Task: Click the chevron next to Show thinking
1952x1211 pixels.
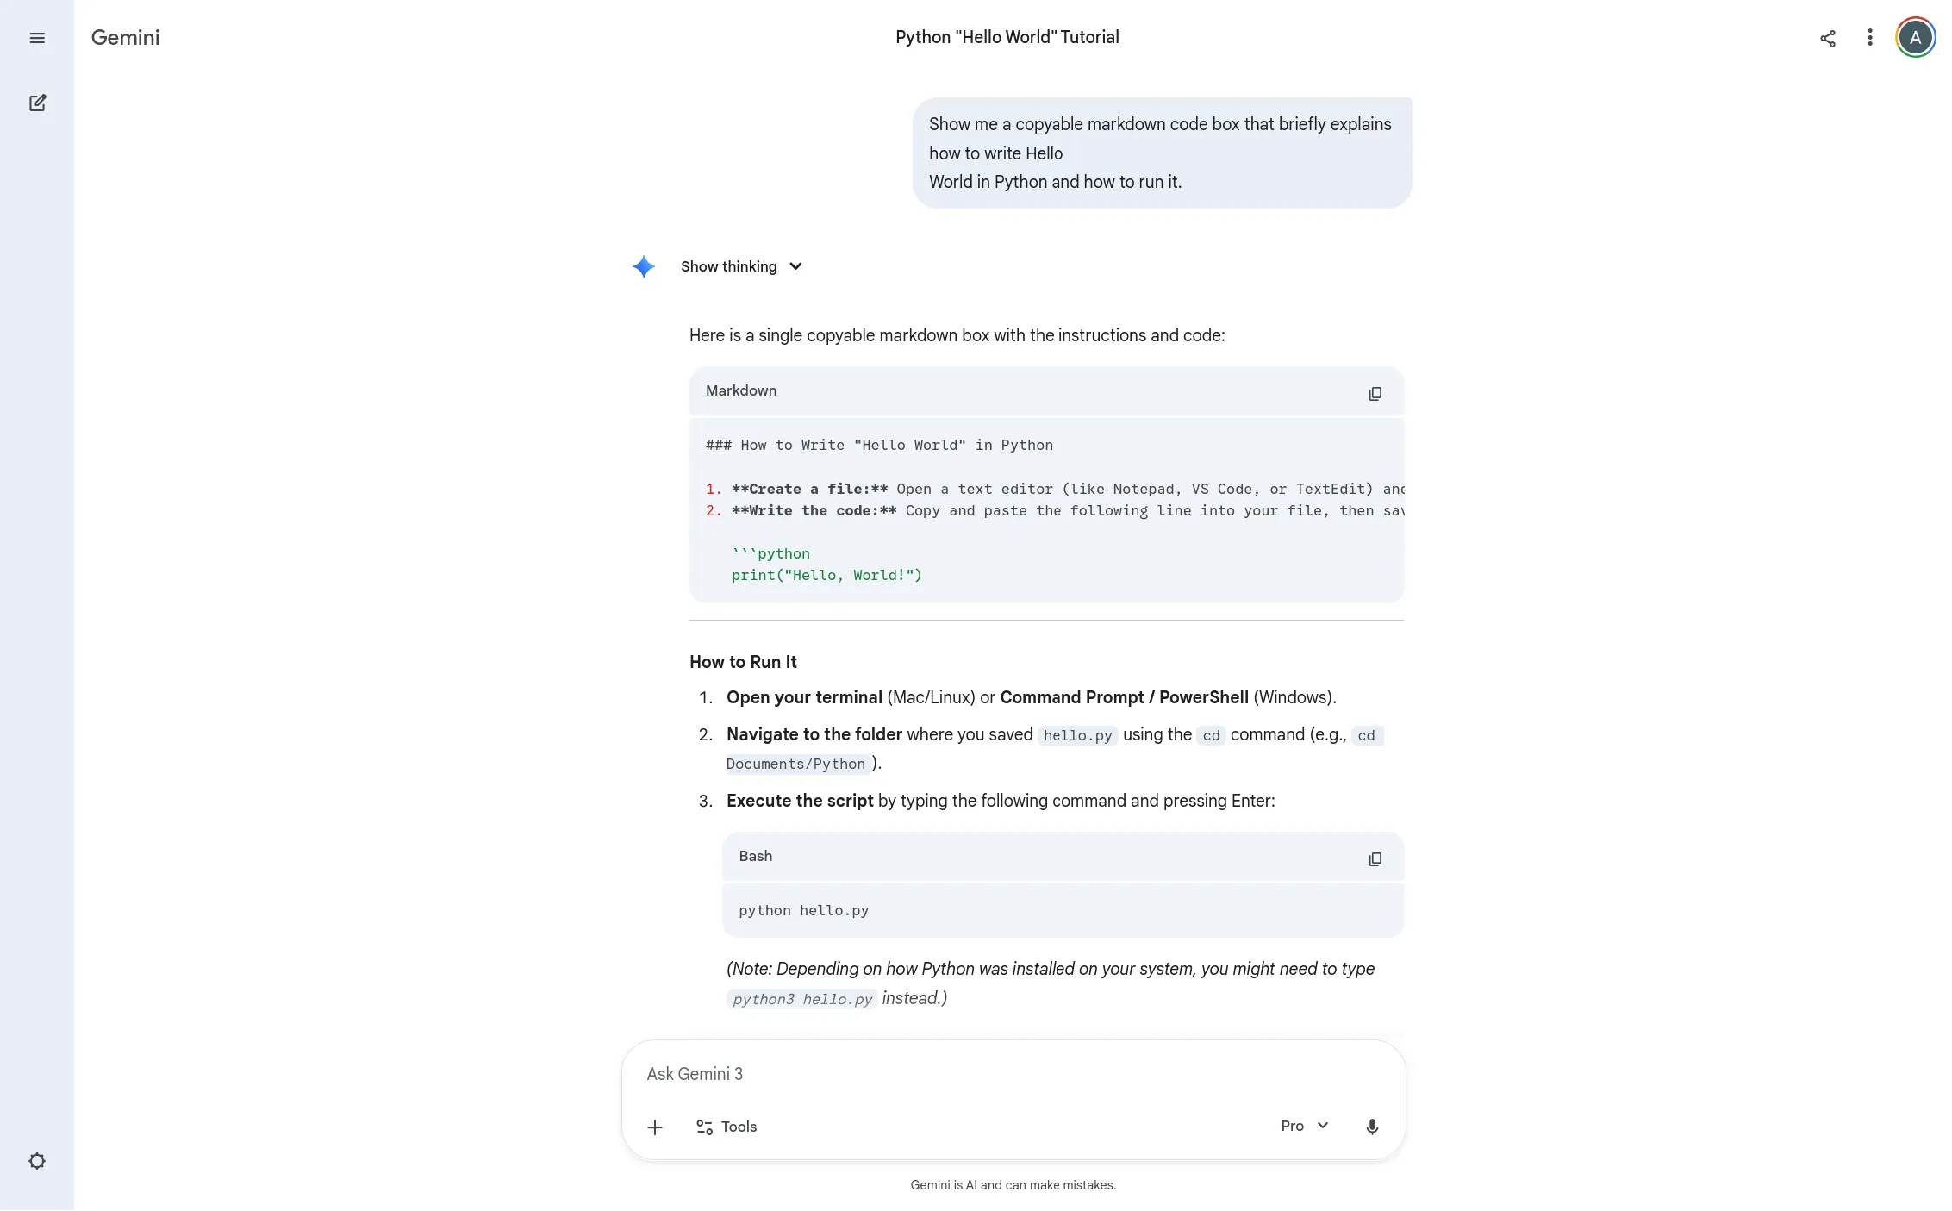Action: click(795, 266)
